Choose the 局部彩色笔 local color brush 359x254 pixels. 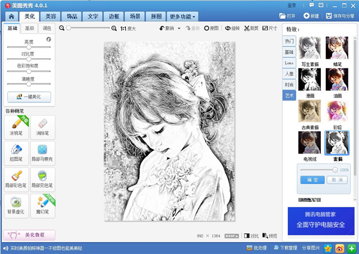pos(17,179)
